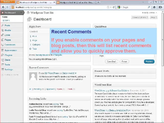Click the WordPress logo beside the site title
The height and width of the screenshot is (123, 164).
tap(28, 13)
